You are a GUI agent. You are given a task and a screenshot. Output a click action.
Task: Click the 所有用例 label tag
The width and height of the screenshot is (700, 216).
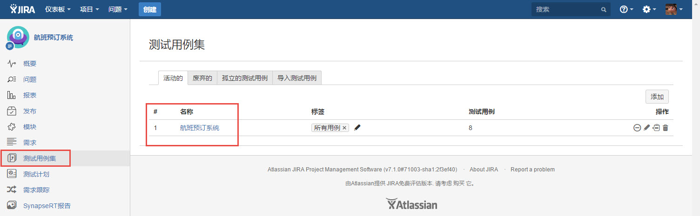[x=327, y=128]
